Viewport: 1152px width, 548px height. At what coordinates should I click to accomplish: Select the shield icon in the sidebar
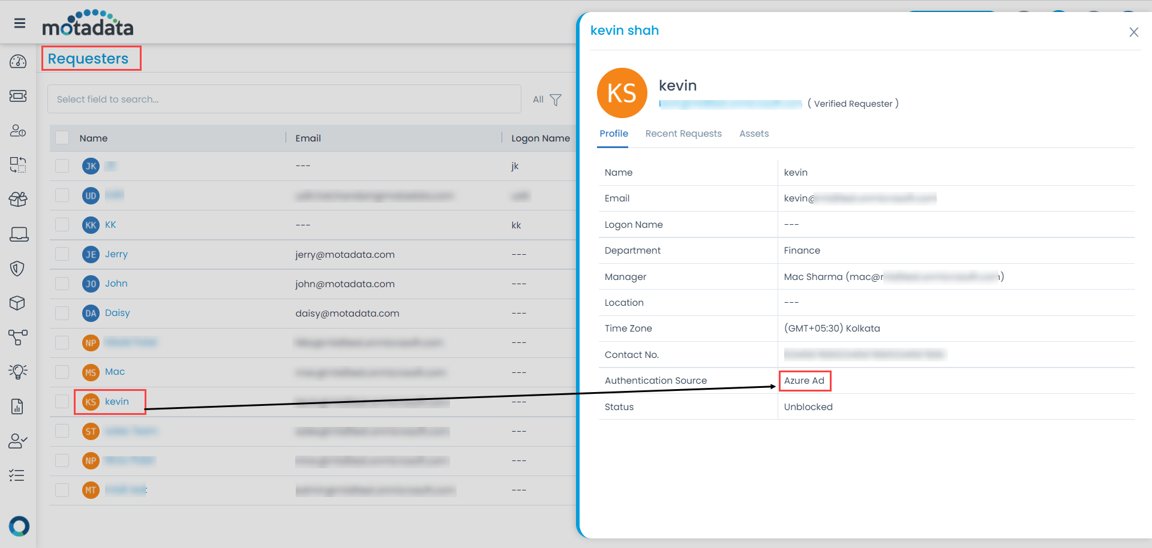coord(18,268)
